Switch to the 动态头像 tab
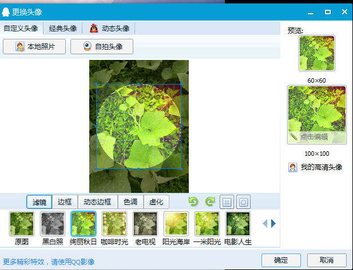353x270 pixels. tap(109, 29)
